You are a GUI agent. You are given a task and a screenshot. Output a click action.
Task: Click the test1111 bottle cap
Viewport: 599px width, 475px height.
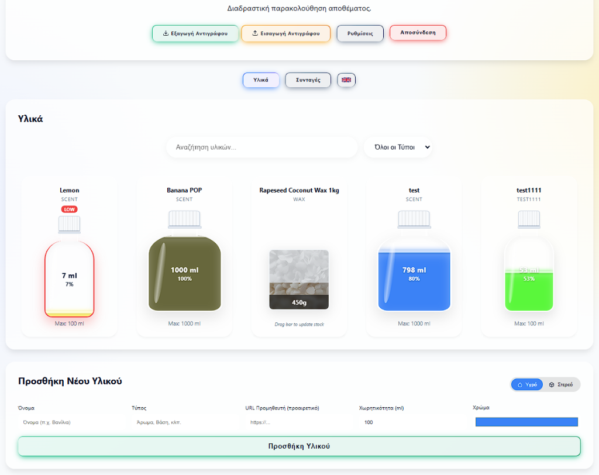(529, 219)
